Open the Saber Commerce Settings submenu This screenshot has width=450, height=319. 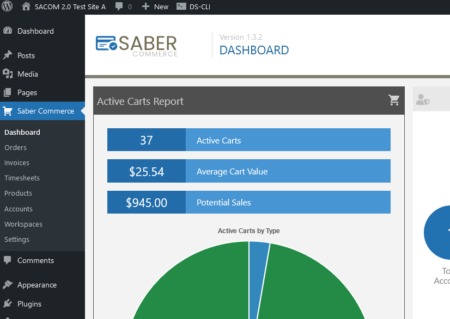pyautogui.click(x=17, y=240)
